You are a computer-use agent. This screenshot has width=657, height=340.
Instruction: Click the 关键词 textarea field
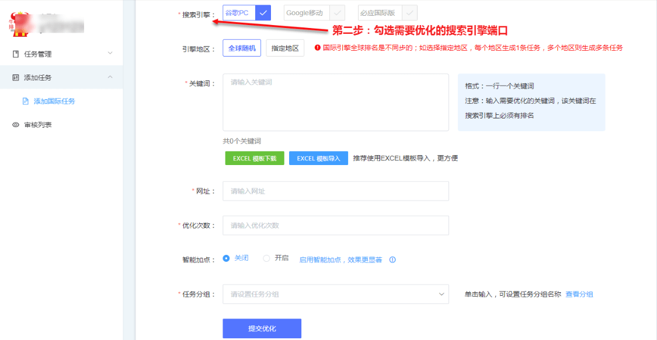tap(335, 102)
